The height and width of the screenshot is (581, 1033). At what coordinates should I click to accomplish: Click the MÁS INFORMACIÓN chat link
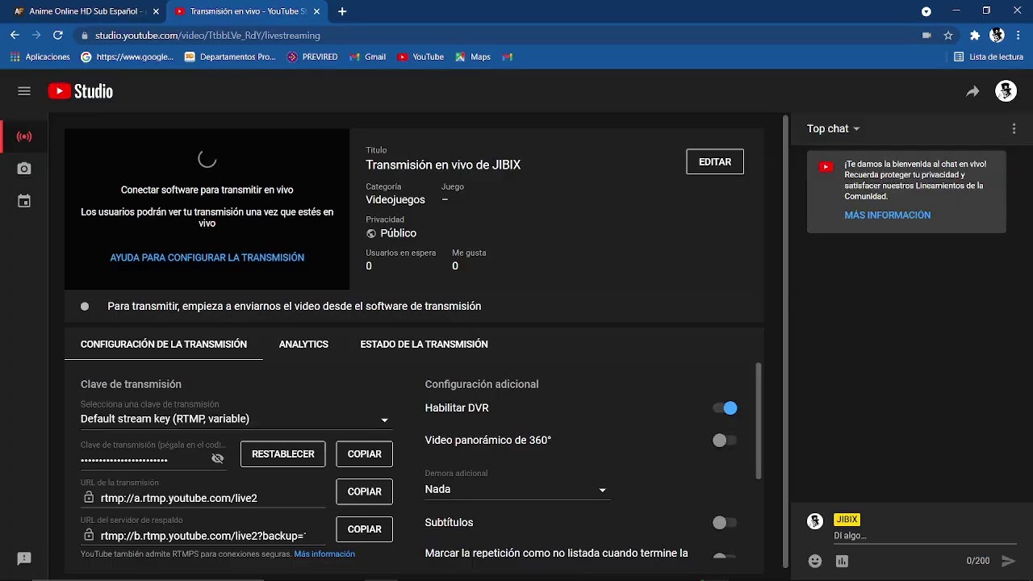pyautogui.click(x=888, y=215)
